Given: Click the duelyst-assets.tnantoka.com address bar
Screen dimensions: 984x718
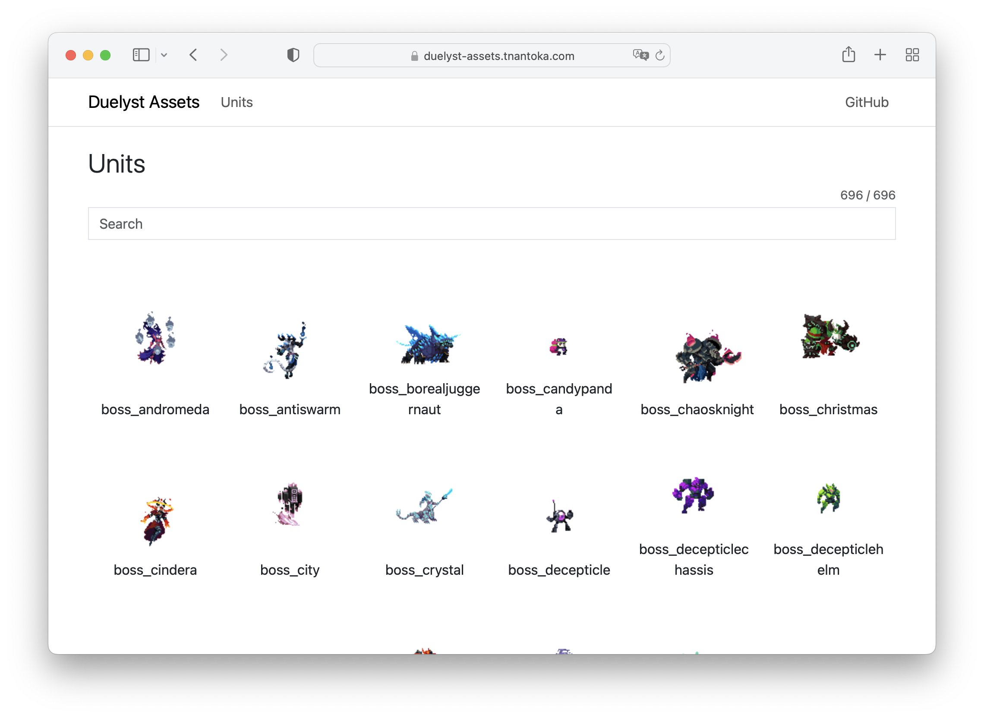Looking at the screenshot, I should click(498, 56).
